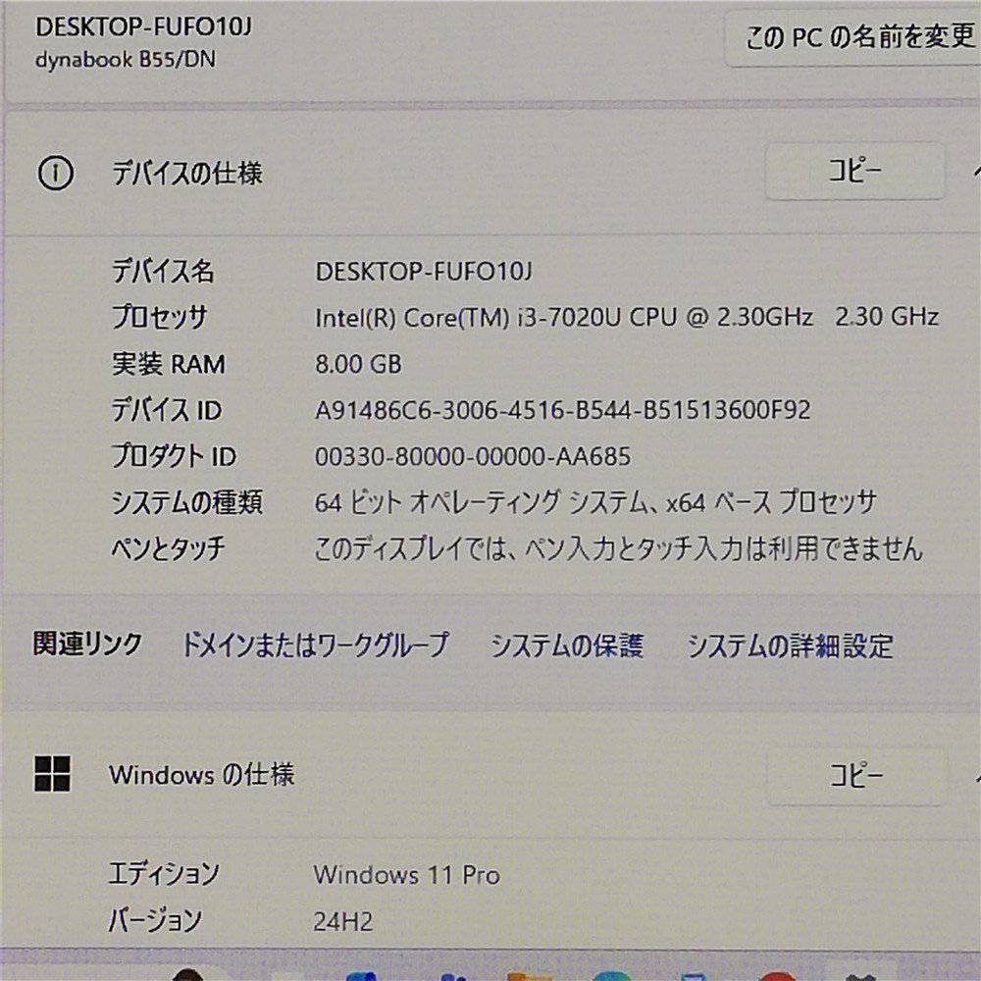981x981 pixels.
Task: Click the DESKTOP-FUFO10J title at the top
Action: click(x=144, y=26)
